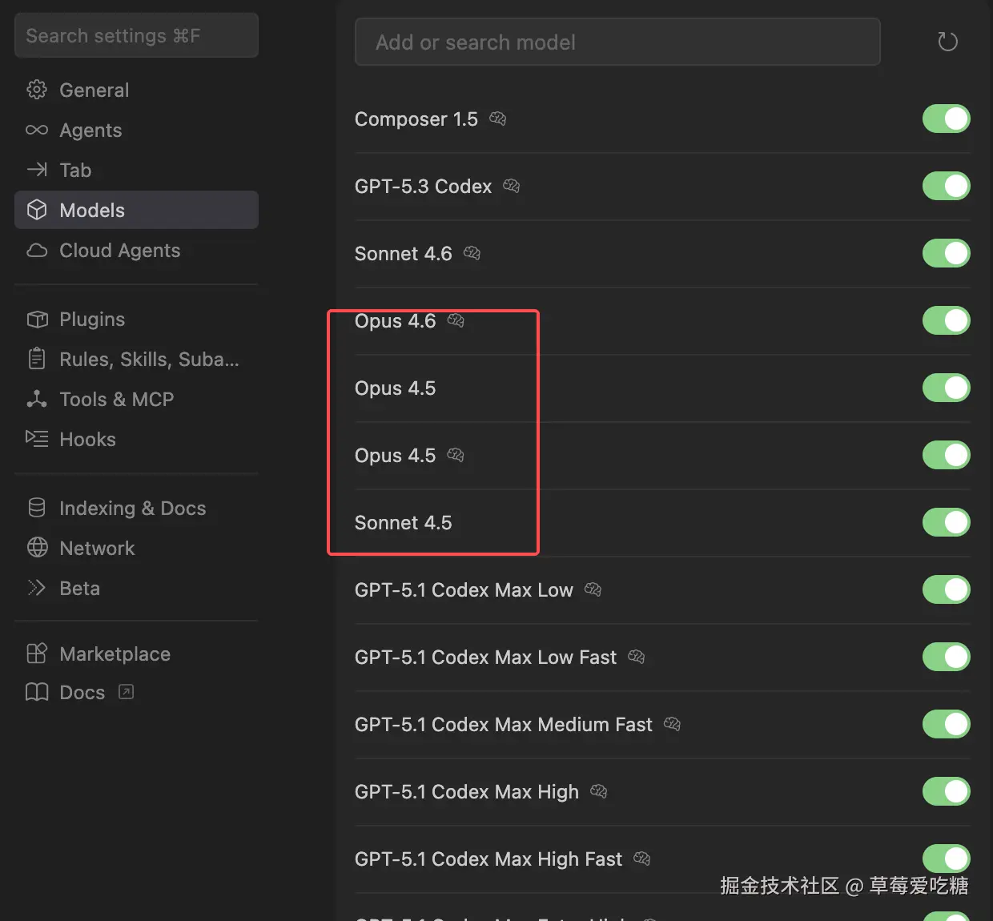Click GPT-5.1 Codex Max Low Fast label
This screenshot has height=921, width=993.
point(486,657)
